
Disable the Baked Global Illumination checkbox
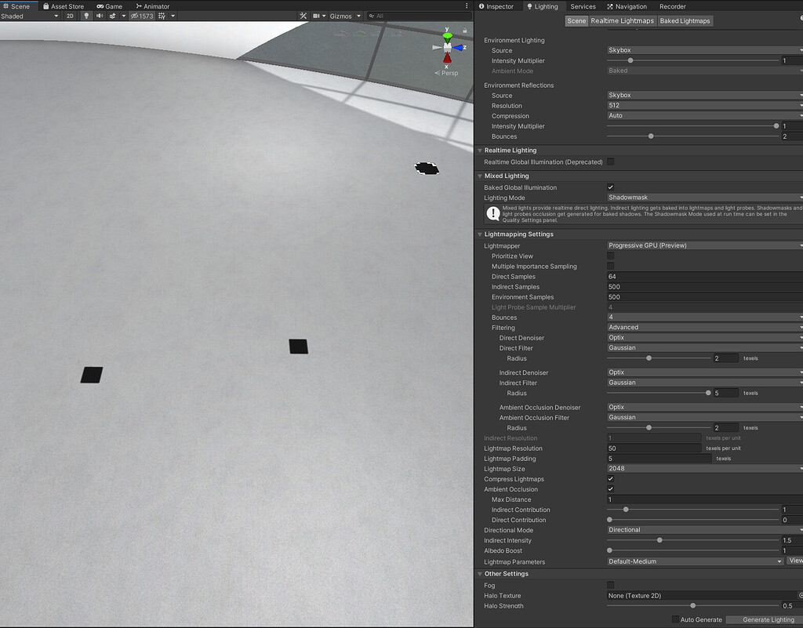[609, 187]
